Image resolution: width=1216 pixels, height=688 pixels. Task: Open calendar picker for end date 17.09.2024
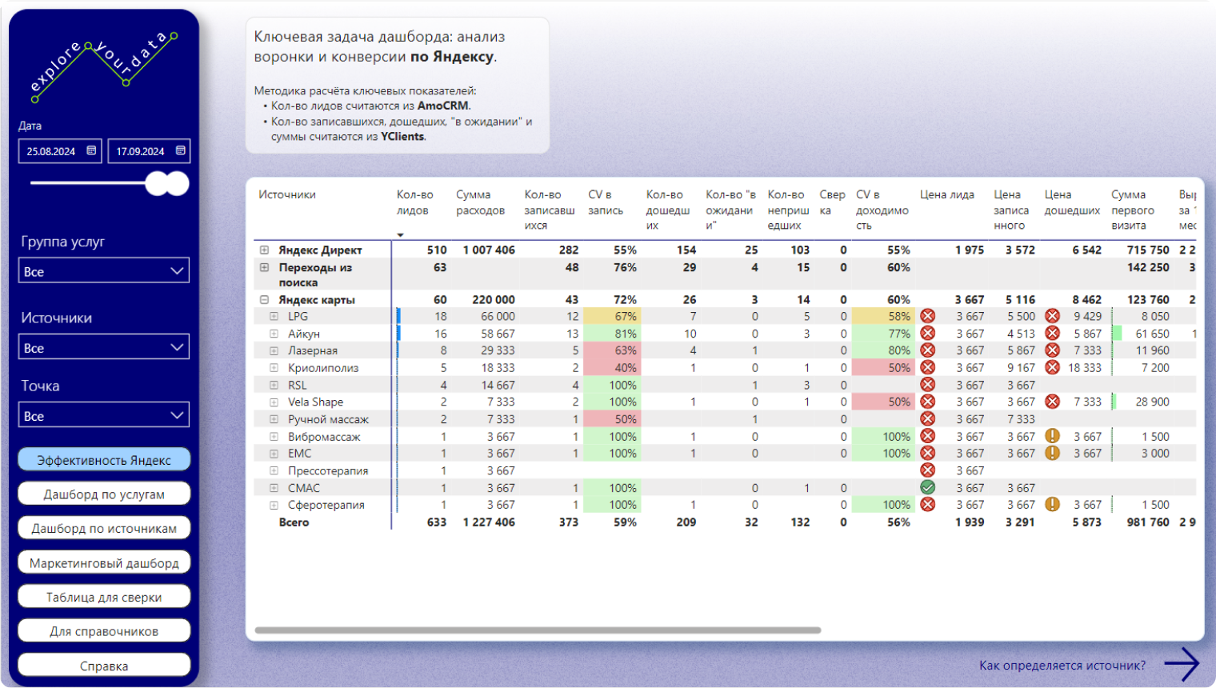[181, 150]
